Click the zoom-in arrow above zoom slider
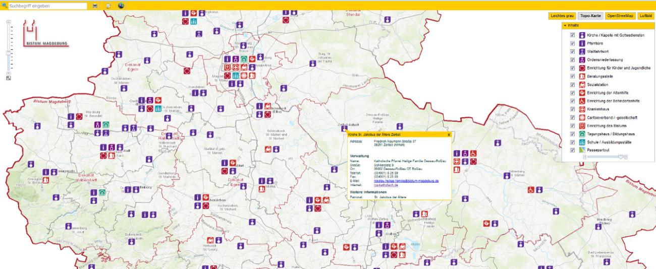This screenshot has height=269, width=656. pyautogui.click(x=8, y=22)
